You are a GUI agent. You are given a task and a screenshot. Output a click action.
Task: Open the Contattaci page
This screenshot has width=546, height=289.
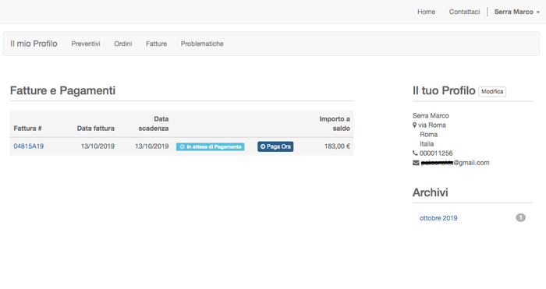[x=464, y=12]
